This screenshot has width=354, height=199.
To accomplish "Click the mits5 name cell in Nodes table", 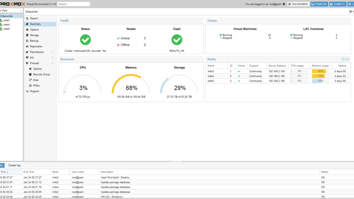I will (x=217, y=81).
